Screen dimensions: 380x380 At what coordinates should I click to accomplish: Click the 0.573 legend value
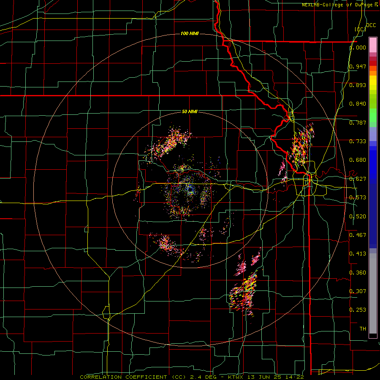tap(358, 198)
